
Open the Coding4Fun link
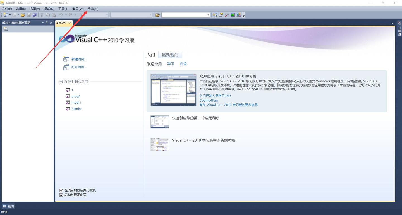(209, 100)
